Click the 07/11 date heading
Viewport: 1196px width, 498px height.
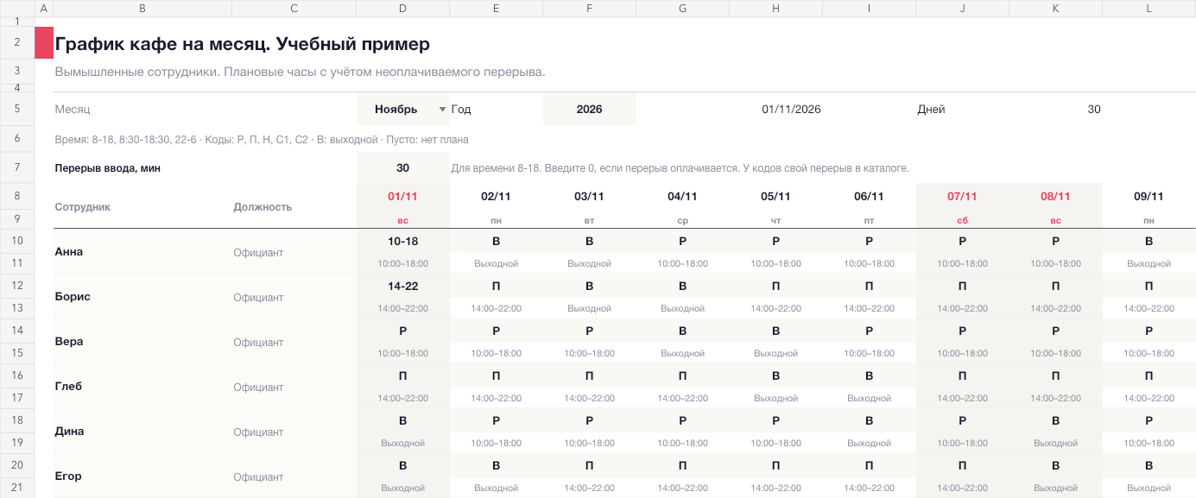962,197
